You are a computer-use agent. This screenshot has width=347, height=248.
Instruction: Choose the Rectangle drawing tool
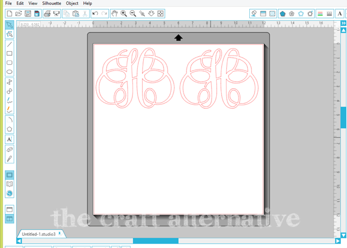(x=9, y=53)
